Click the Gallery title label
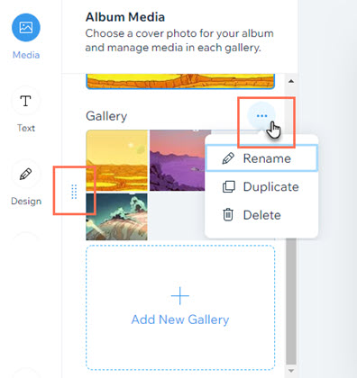This screenshot has height=378, width=357. [x=106, y=116]
